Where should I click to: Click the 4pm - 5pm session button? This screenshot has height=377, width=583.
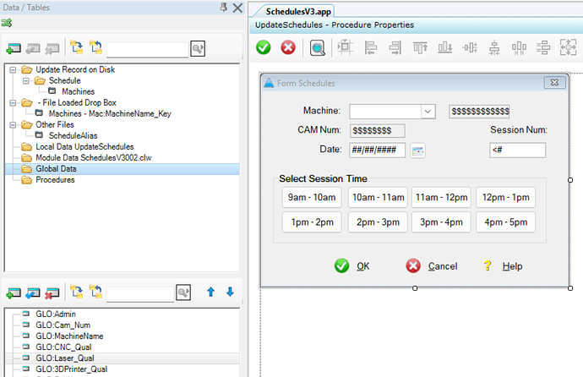(x=505, y=222)
